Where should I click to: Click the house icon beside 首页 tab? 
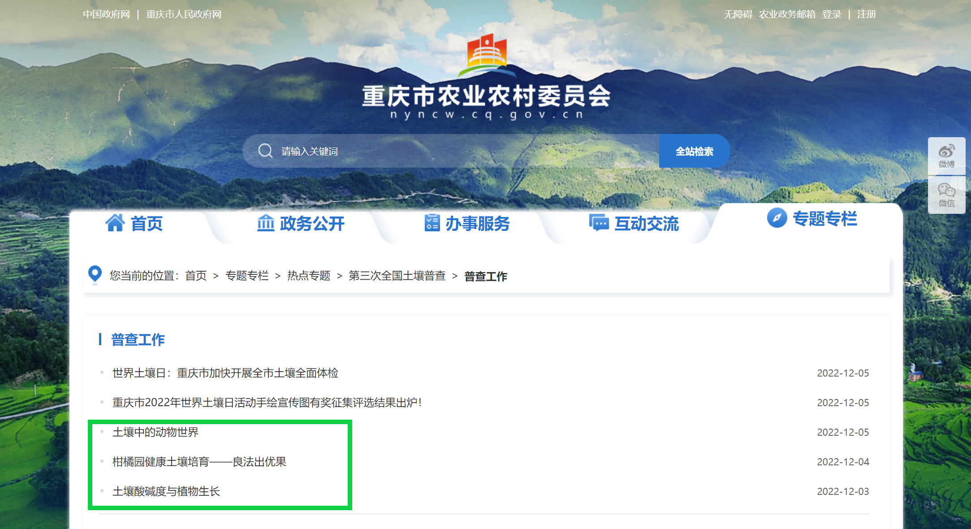point(115,223)
